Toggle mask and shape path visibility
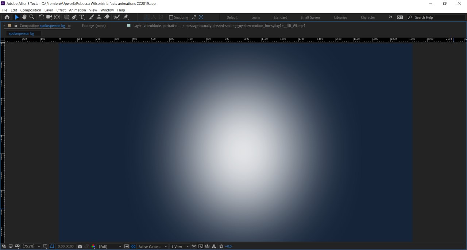The image size is (467, 250). tap(52, 246)
